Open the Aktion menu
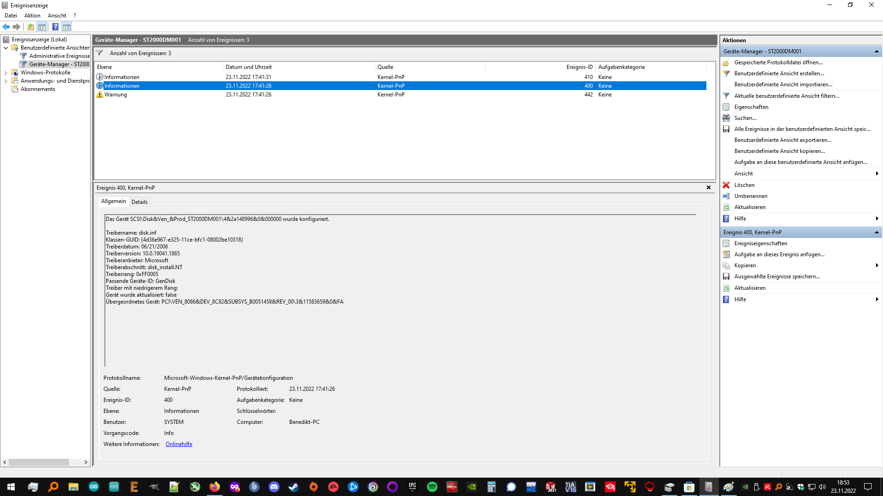883x496 pixels. (x=32, y=16)
